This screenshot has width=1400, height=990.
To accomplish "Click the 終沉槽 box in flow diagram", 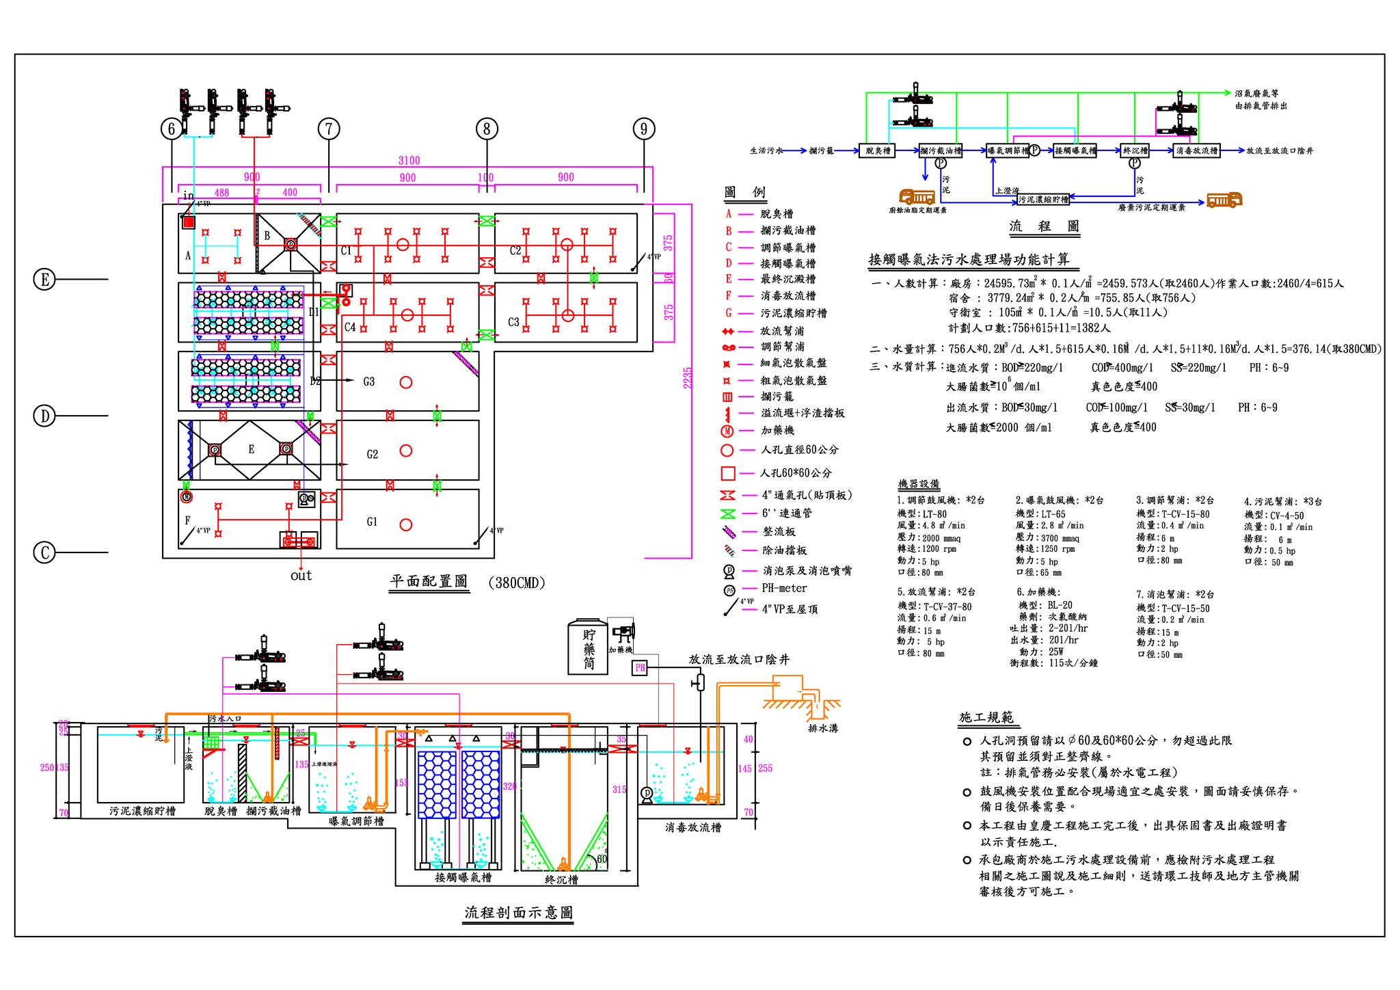I will click(1135, 150).
